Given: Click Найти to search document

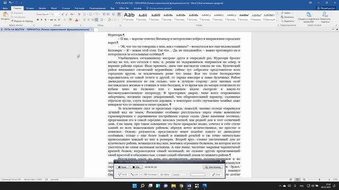Looking at the screenshot, I should 287,13.
